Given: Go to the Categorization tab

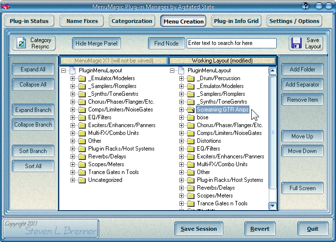Looking at the screenshot, I should point(132,21).
